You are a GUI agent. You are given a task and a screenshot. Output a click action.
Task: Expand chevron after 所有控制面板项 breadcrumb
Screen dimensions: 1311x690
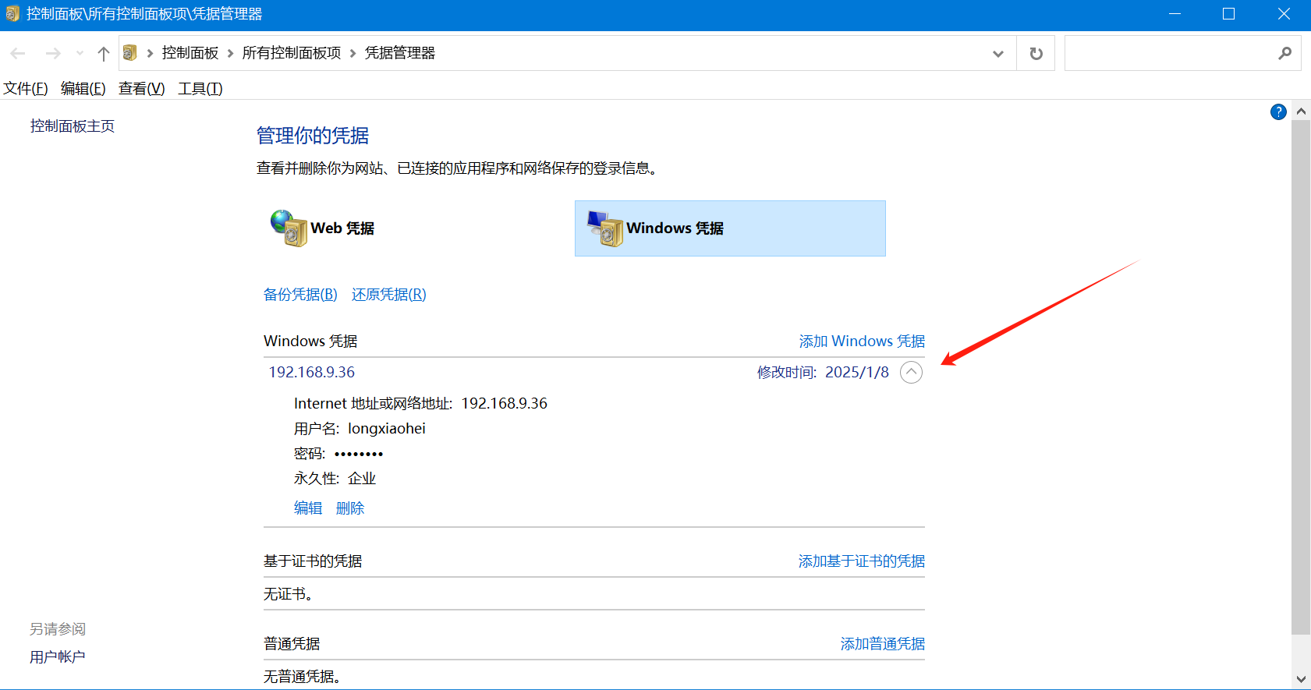tap(353, 53)
